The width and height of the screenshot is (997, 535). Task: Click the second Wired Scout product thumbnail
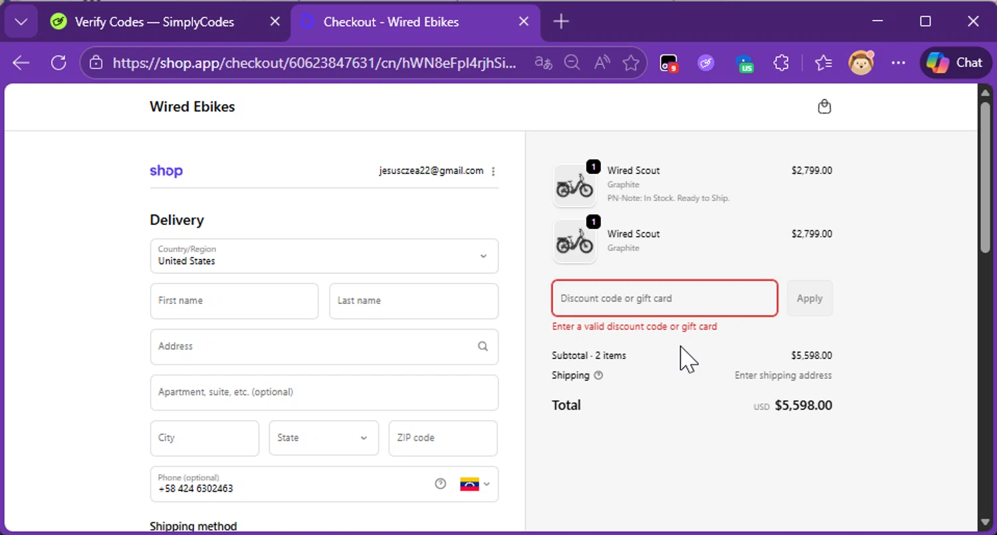point(575,242)
